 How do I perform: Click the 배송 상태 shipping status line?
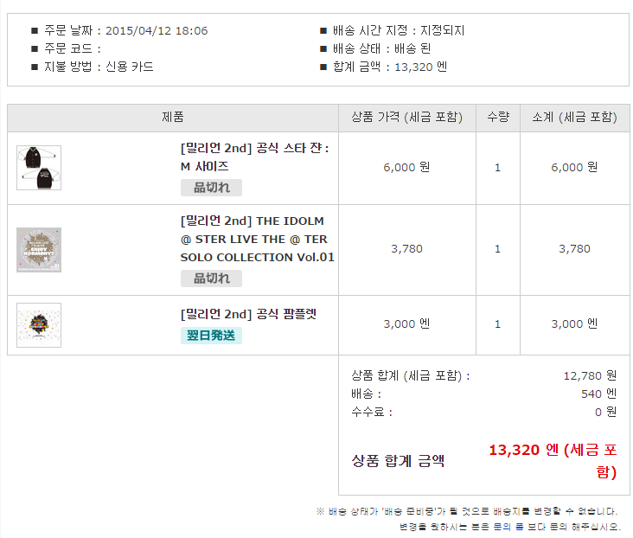(381, 49)
